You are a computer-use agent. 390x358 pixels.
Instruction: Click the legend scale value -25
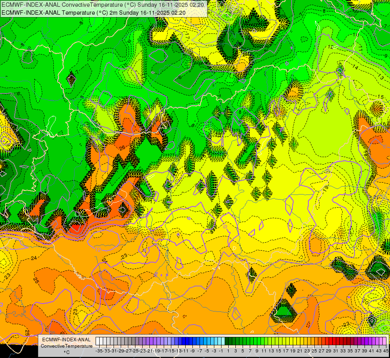pos(135,351)
